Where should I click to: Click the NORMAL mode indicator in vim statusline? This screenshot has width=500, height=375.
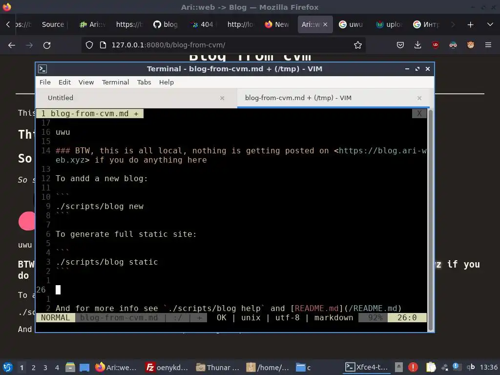(x=56, y=317)
